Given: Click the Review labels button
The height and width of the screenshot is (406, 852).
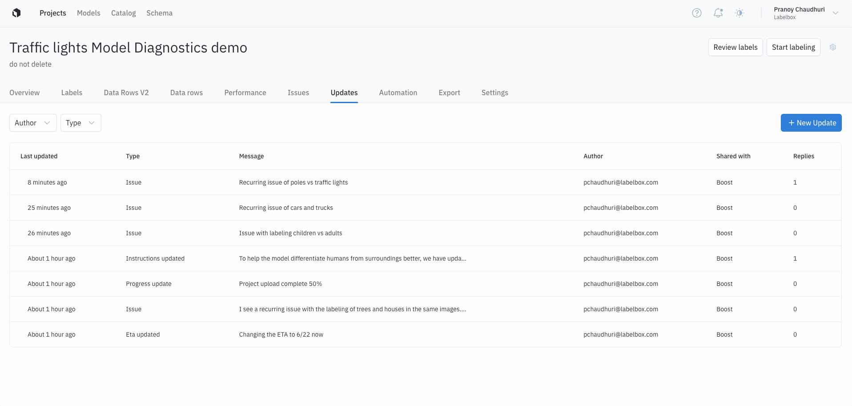Looking at the screenshot, I should click(x=735, y=47).
